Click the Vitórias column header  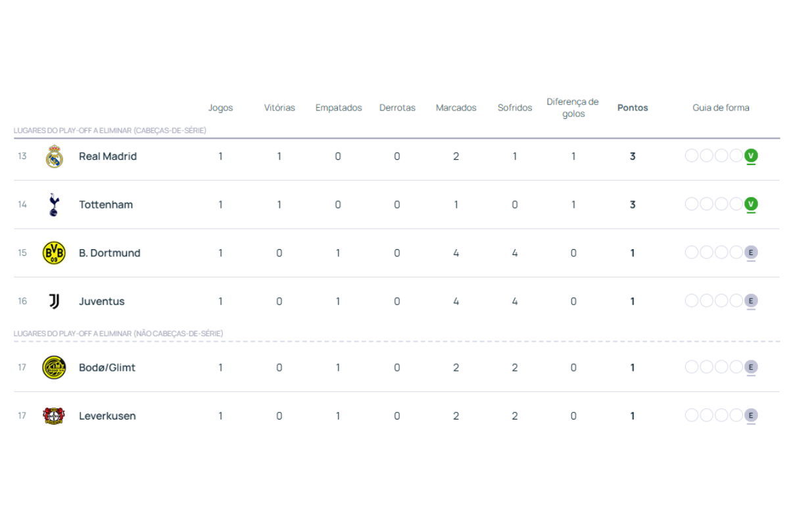pyautogui.click(x=279, y=108)
